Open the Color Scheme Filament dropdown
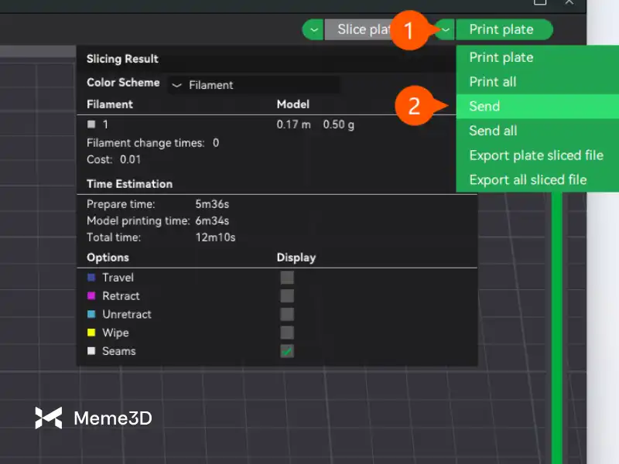619x464 pixels. click(x=254, y=85)
